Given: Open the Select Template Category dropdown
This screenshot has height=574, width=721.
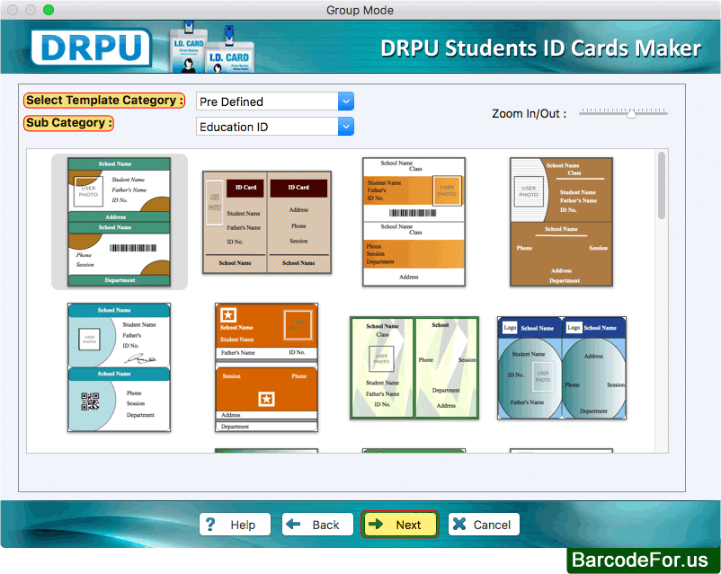Looking at the screenshot, I should (x=274, y=101).
